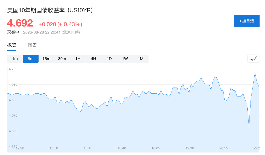This screenshot has height=155, width=265.
Task: Click the US10YR title heading
Action: [50, 10]
